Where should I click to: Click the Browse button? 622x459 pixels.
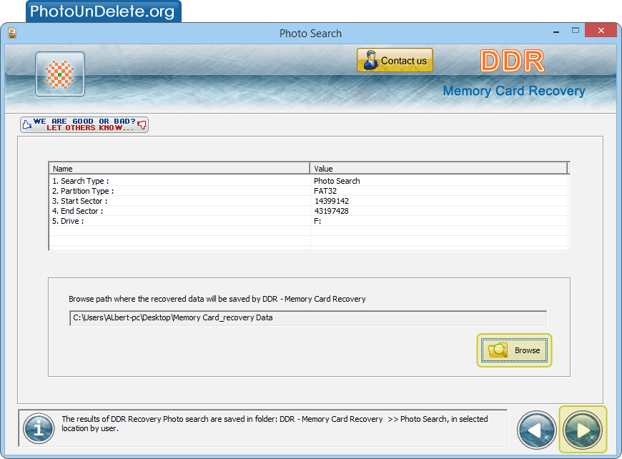514,350
